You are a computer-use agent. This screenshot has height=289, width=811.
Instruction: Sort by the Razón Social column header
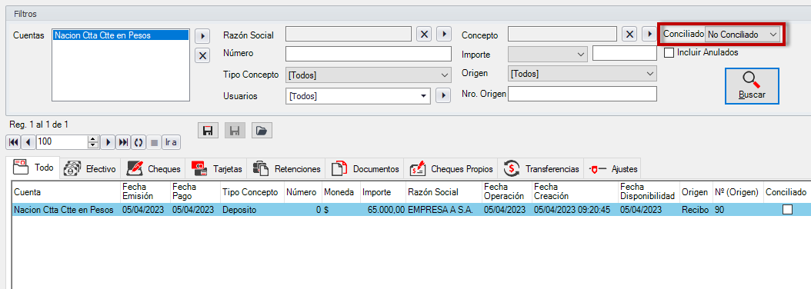tap(444, 192)
